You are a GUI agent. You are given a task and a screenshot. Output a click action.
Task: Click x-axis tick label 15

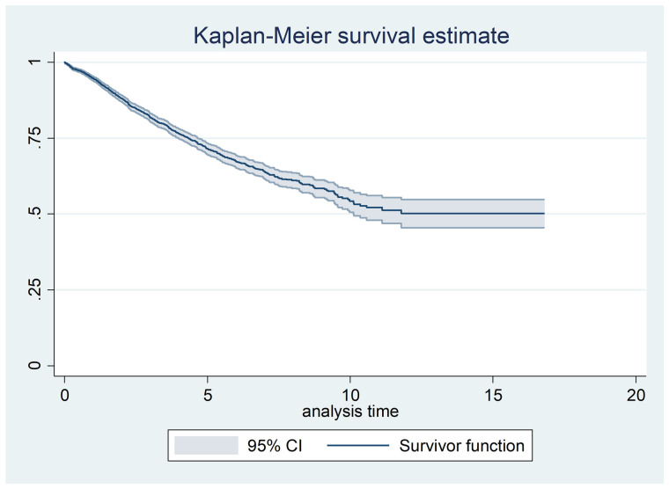click(493, 396)
